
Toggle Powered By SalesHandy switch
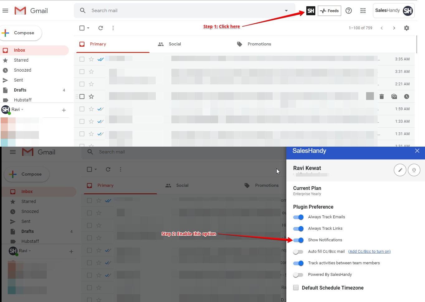298,275
